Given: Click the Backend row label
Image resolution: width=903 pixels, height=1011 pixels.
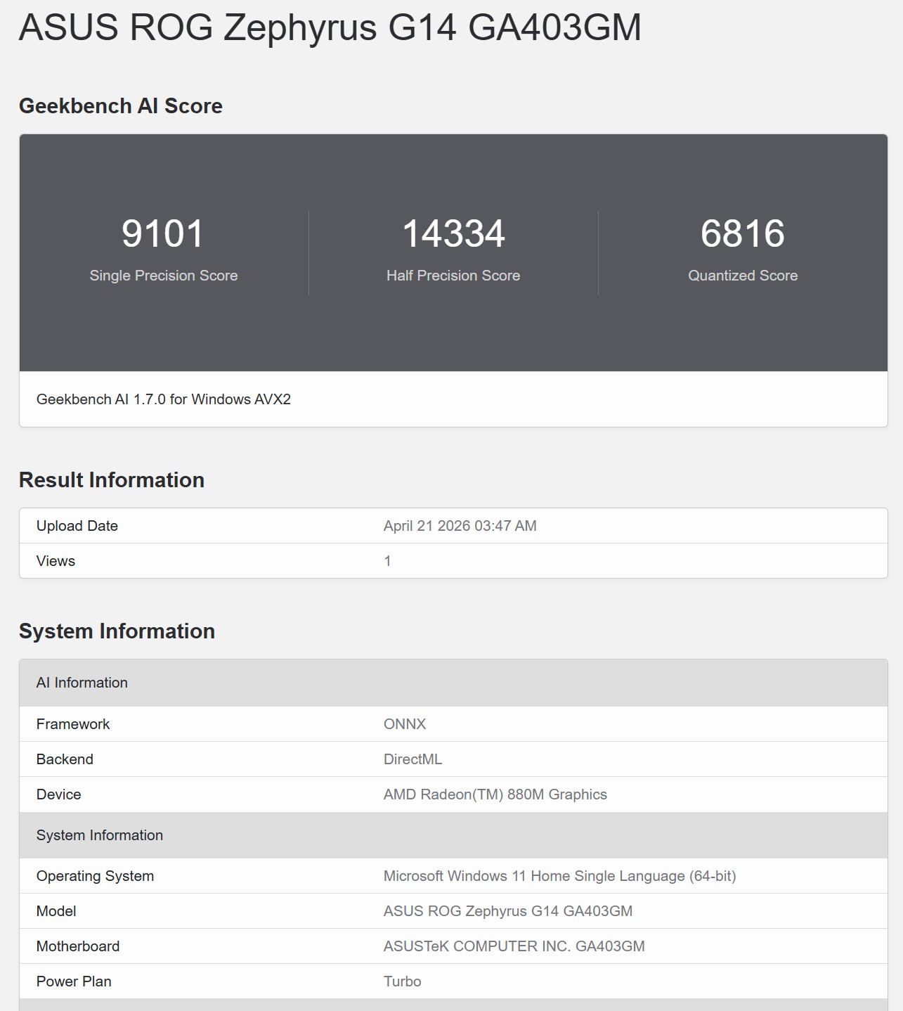Looking at the screenshot, I should click(x=65, y=759).
